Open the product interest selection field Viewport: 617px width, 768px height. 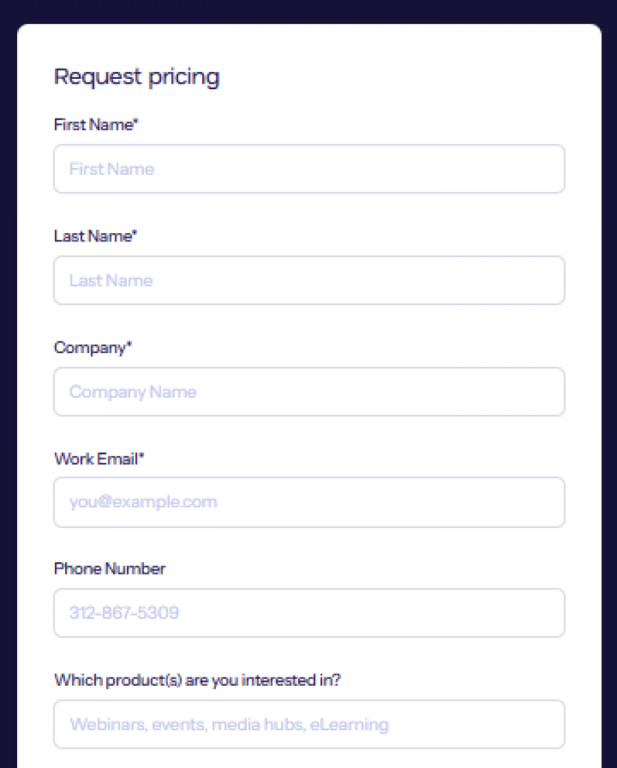coord(308,724)
